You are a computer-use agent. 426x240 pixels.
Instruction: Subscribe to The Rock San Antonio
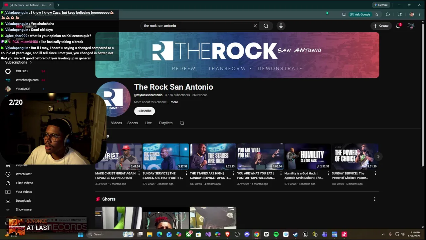(144, 111)
